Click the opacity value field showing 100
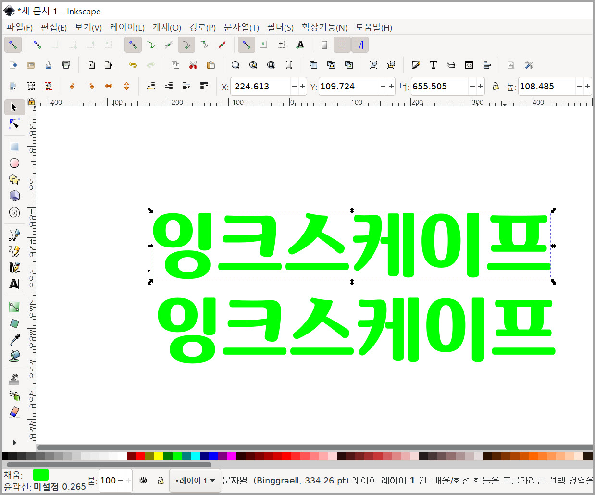The height and width of the screenshot is (495, 595). click(108, 481)
